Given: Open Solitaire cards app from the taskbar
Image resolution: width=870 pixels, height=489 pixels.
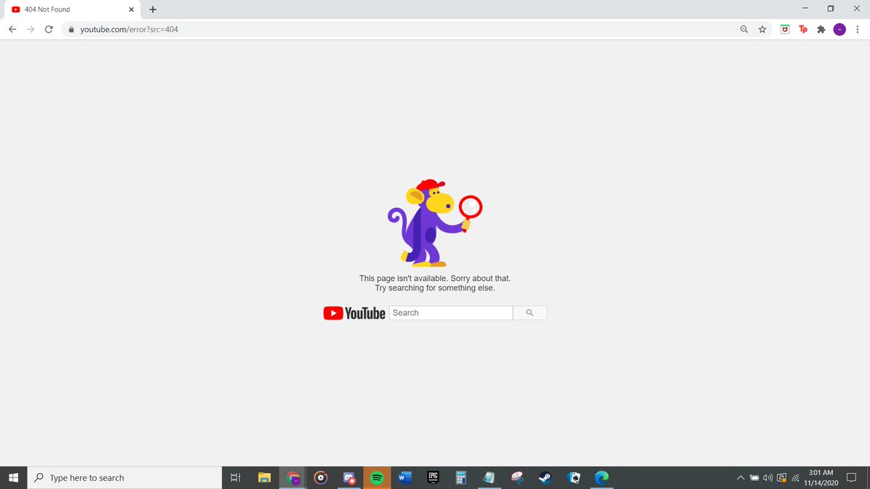Looking at the screenshot, I should click(x=573, y=477).
